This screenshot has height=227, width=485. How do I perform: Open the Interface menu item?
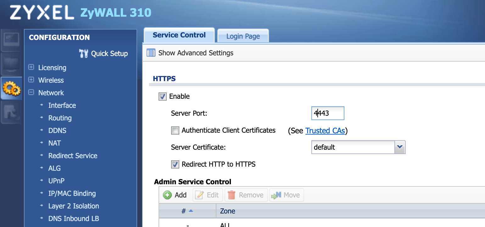[62, 105]
